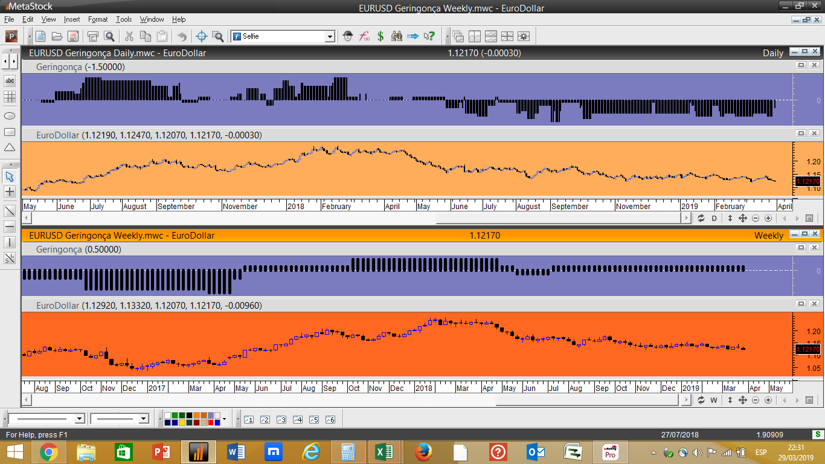Select the abc text drawing tool
The image size is (825, 464).
(x=10, y=80)
